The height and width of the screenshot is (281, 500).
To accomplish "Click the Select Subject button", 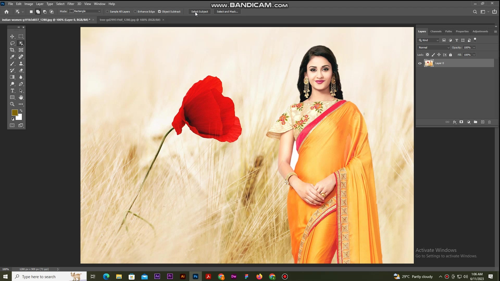I will coord(199,11).
